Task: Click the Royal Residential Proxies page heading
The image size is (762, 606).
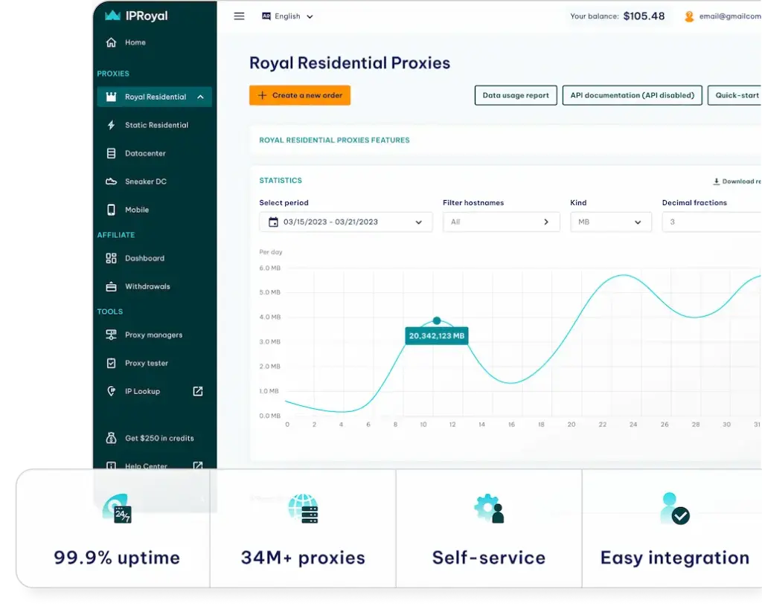Action: (x=350, y=62)
